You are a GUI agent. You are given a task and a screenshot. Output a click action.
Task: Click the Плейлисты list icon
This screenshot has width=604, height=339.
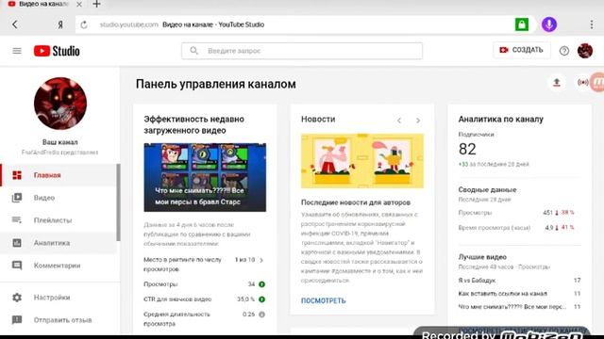pyautogui.click(x=17, y=220)
